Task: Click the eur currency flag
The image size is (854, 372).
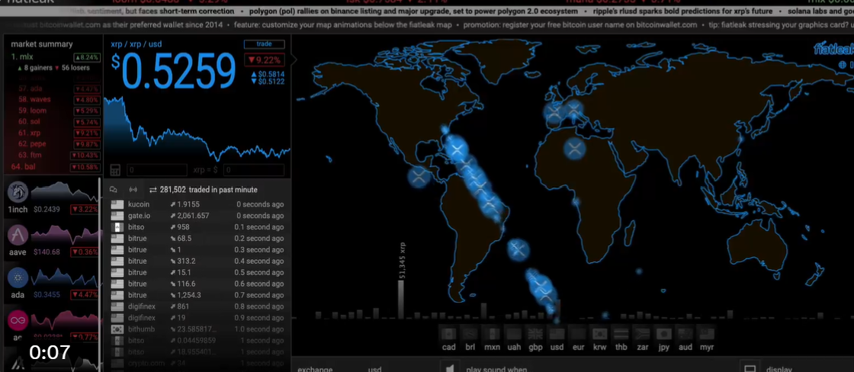Action: pos(579,334)
